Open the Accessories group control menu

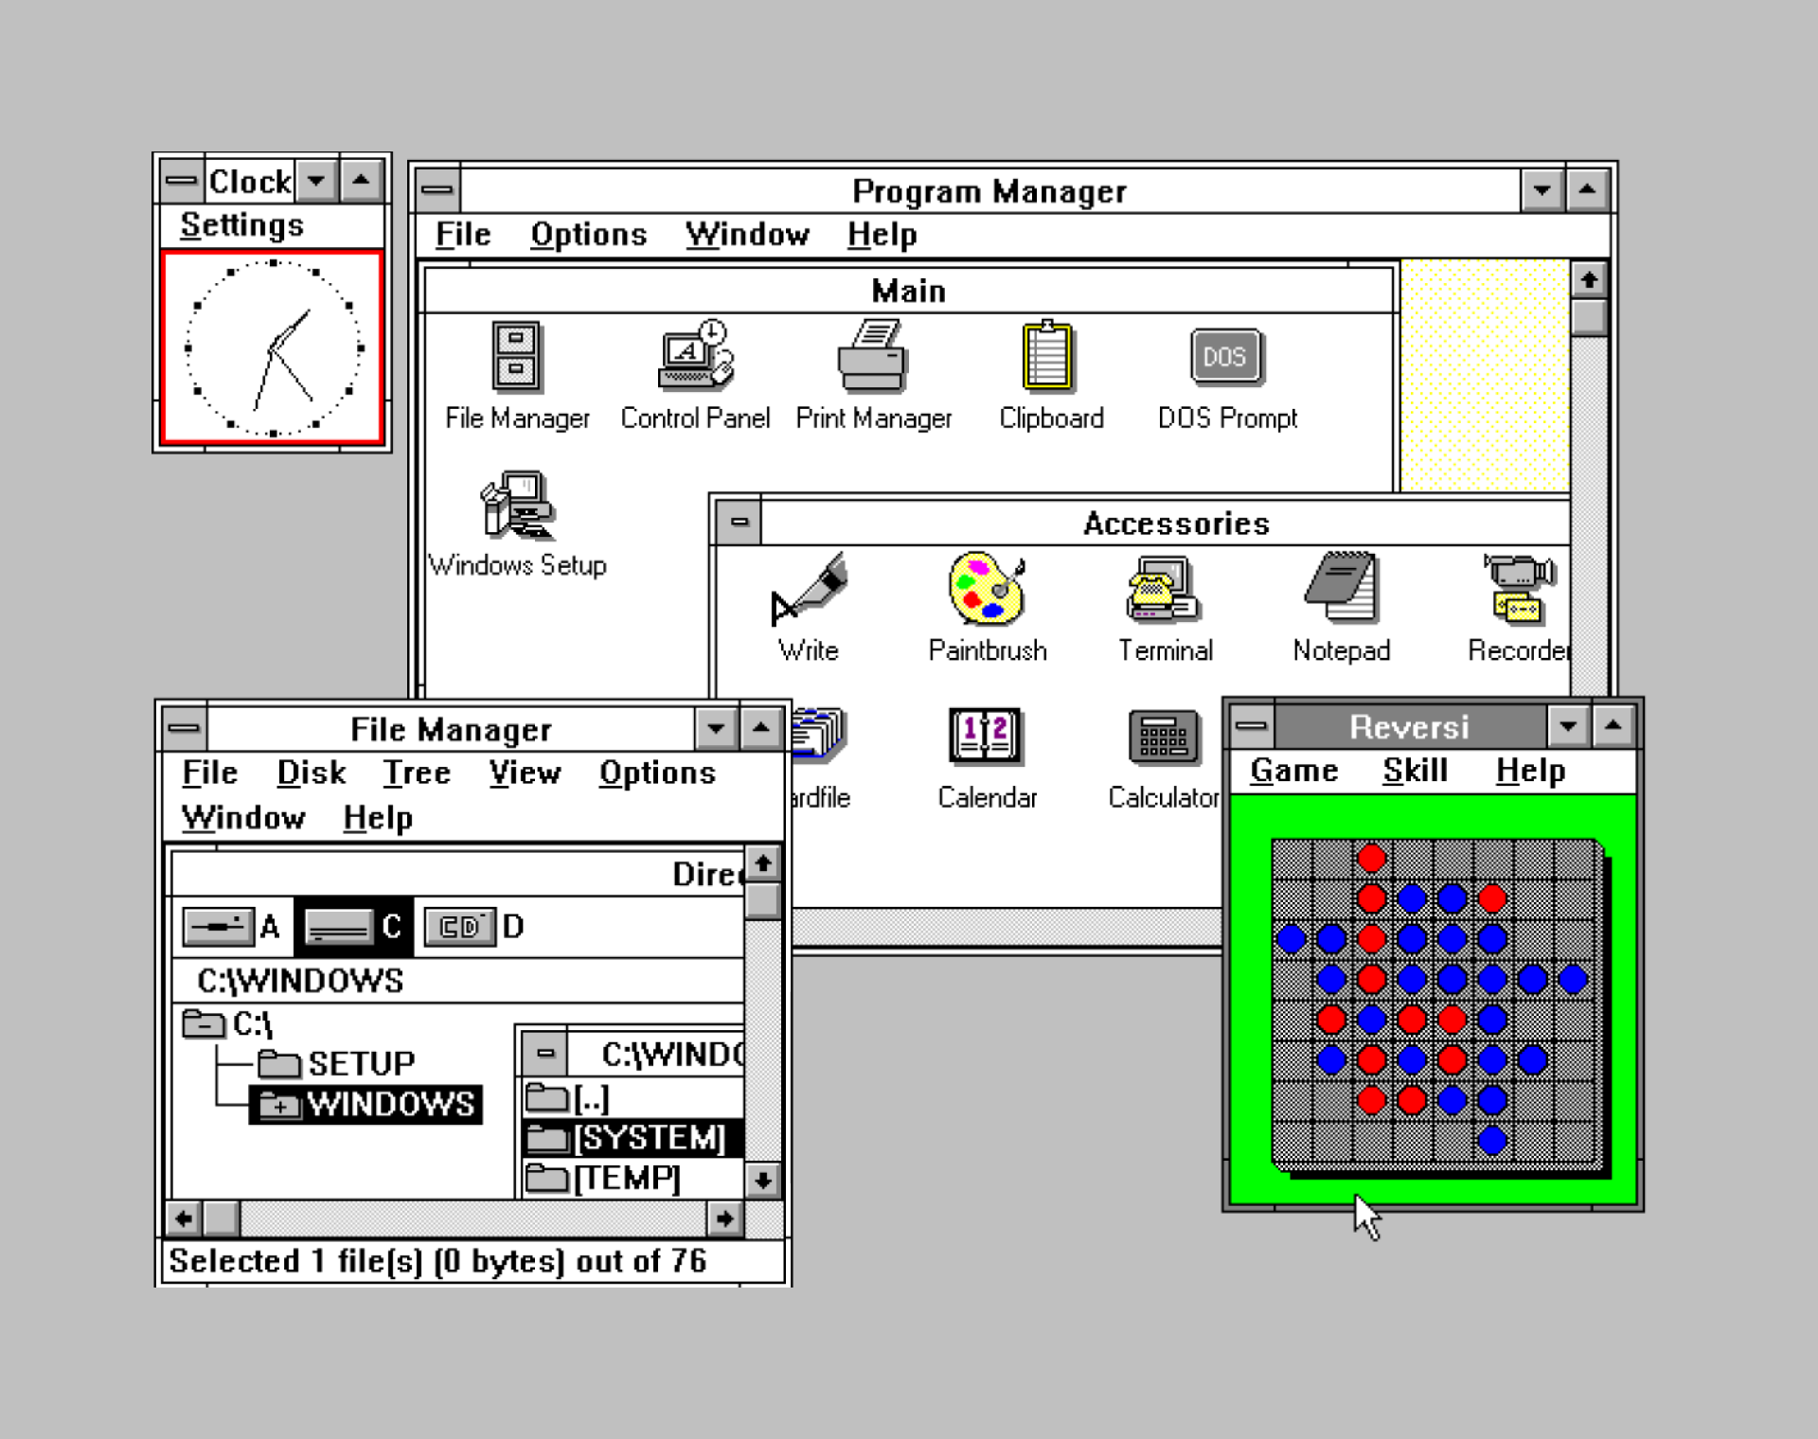coord(740,522)
